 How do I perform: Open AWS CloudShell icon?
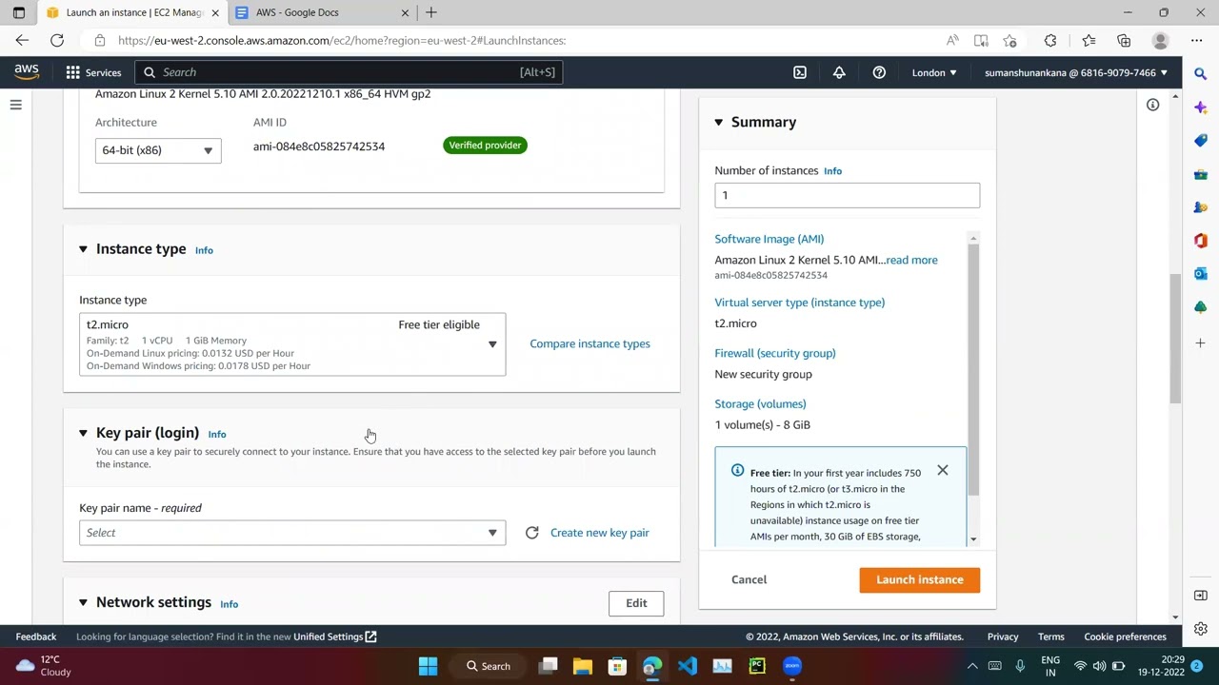click(800, 72)
